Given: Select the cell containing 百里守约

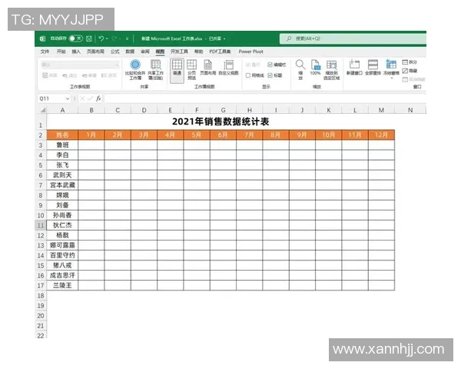Looking at the screenshot, I should pyautogui.click(x=62, y=255).
